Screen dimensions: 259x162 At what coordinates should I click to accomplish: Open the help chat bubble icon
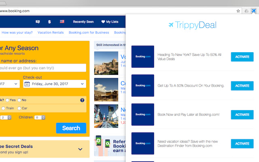pyautogui.click(x=38, y=21)
